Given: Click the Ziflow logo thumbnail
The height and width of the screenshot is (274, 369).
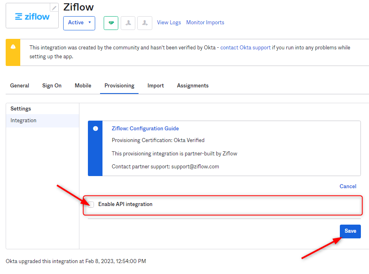Looking at the screenshot, I should tap(32, 16).
